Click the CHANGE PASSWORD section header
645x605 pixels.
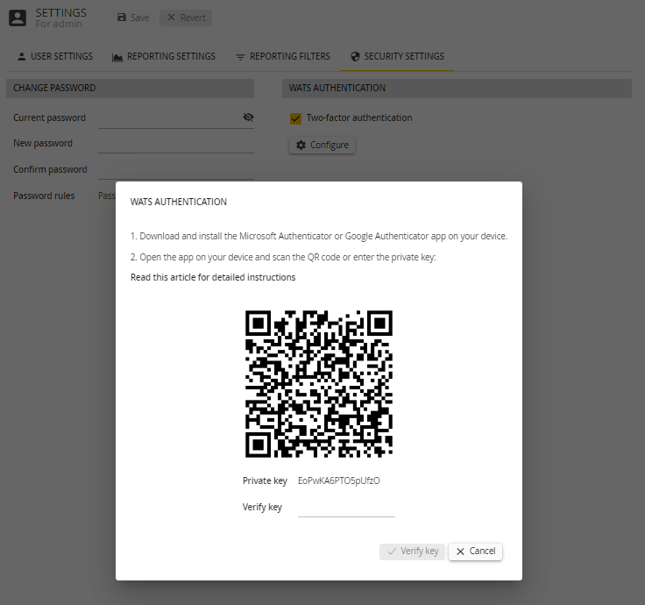point(130,88)
